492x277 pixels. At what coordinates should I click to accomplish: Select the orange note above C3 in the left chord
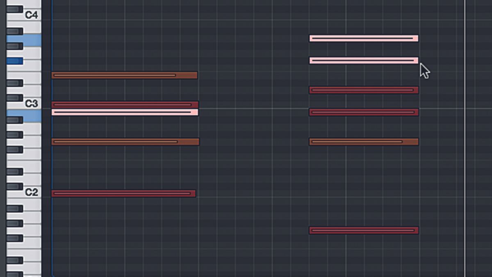pos(123,75)
